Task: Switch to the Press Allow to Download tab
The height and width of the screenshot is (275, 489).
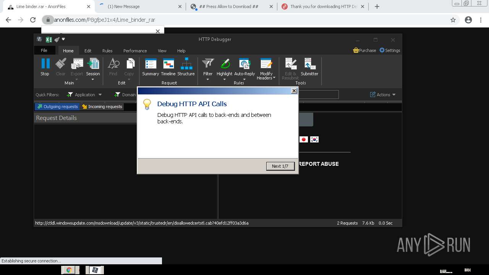Action: 231,6
